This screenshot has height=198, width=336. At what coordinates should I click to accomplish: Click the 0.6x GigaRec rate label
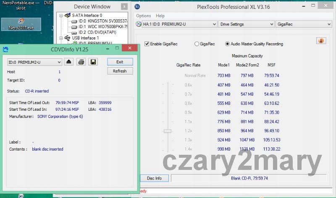[188, 85]
